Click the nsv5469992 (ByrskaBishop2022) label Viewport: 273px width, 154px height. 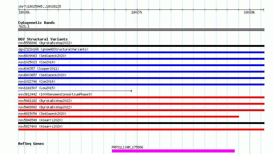tap(45, 107)
